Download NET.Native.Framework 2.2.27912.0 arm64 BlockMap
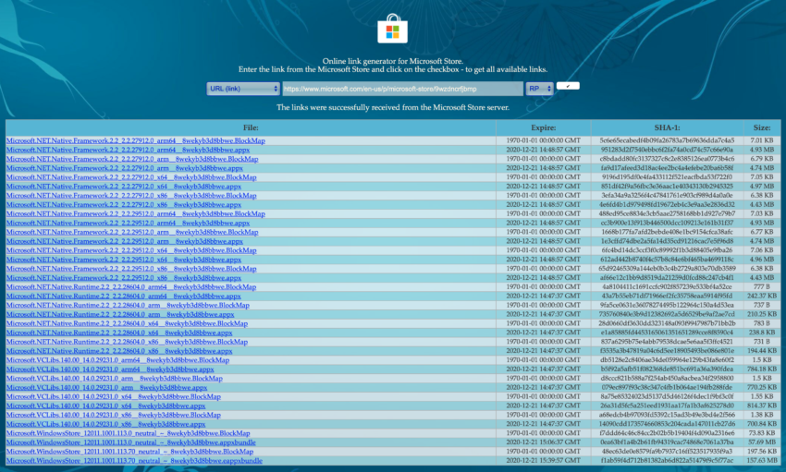The image size is (786, 472). pyautogui.click(x=136, y=140)
